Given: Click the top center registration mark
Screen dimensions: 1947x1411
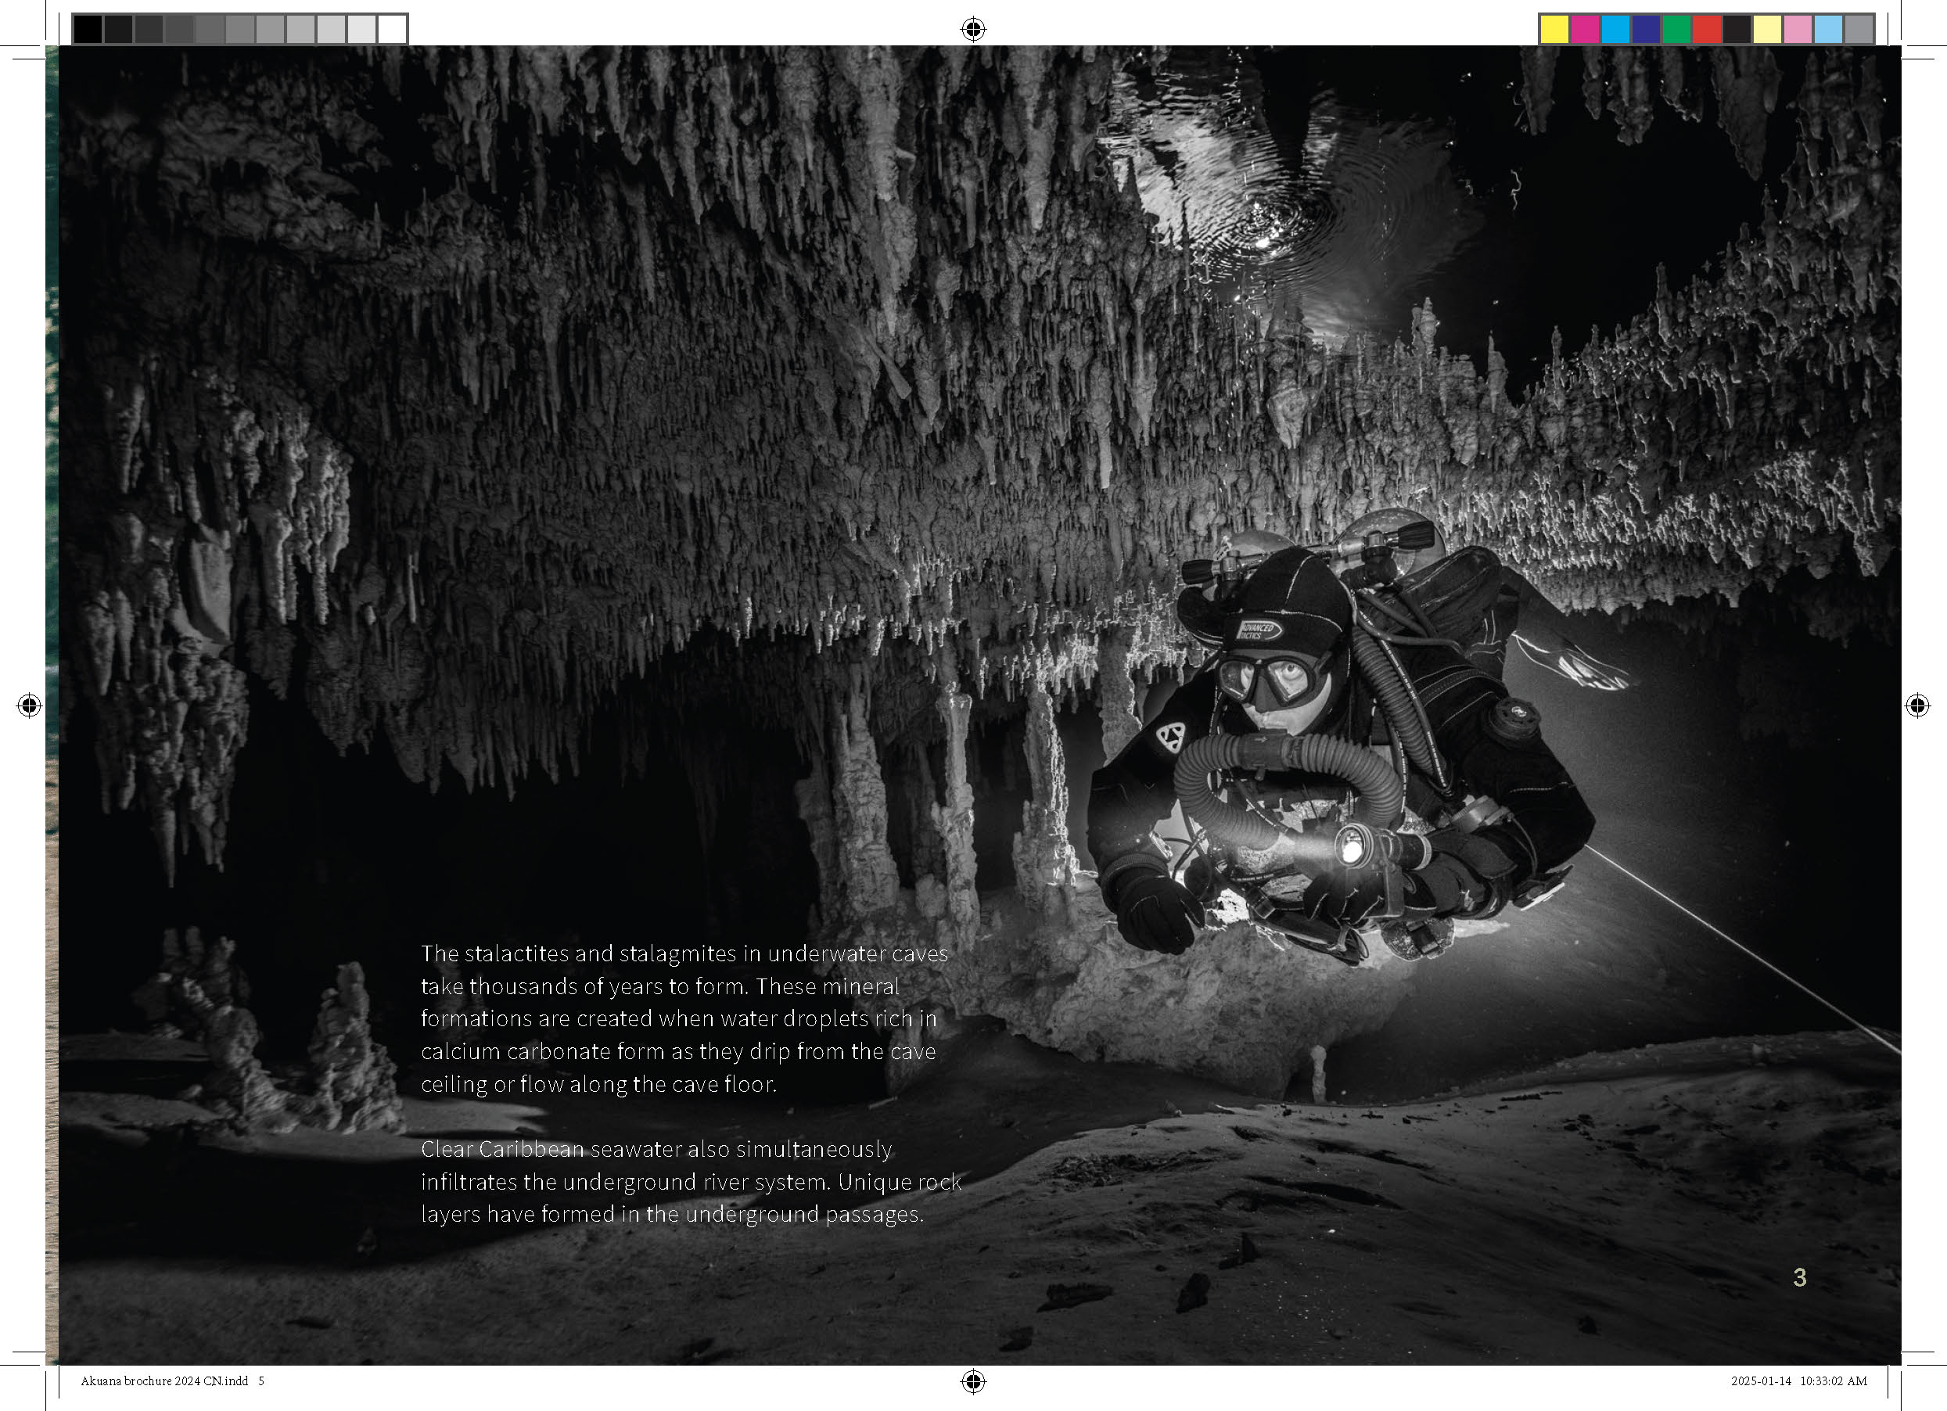Looking at the screenshot, I should click(972, 29).
